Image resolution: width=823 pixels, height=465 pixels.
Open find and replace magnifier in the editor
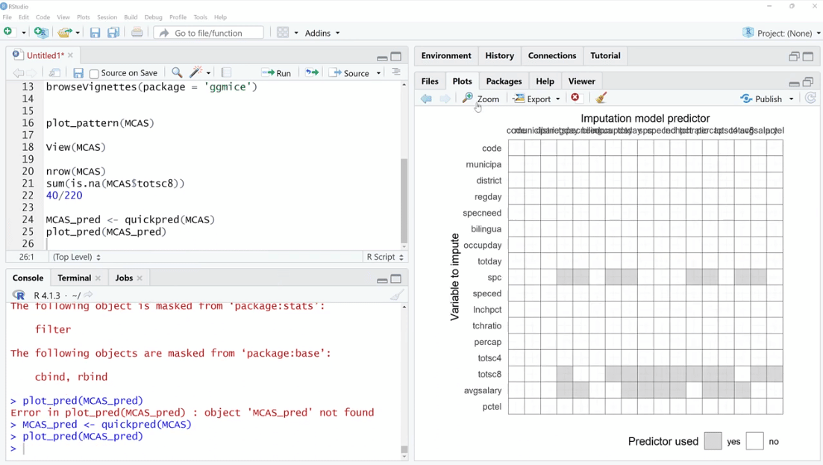pyautogui.click(x=177, y=72)
